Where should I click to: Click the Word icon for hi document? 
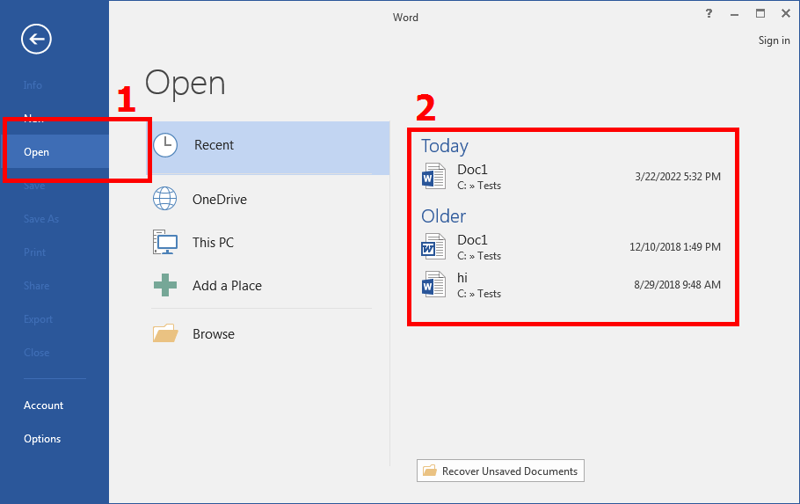434,284
